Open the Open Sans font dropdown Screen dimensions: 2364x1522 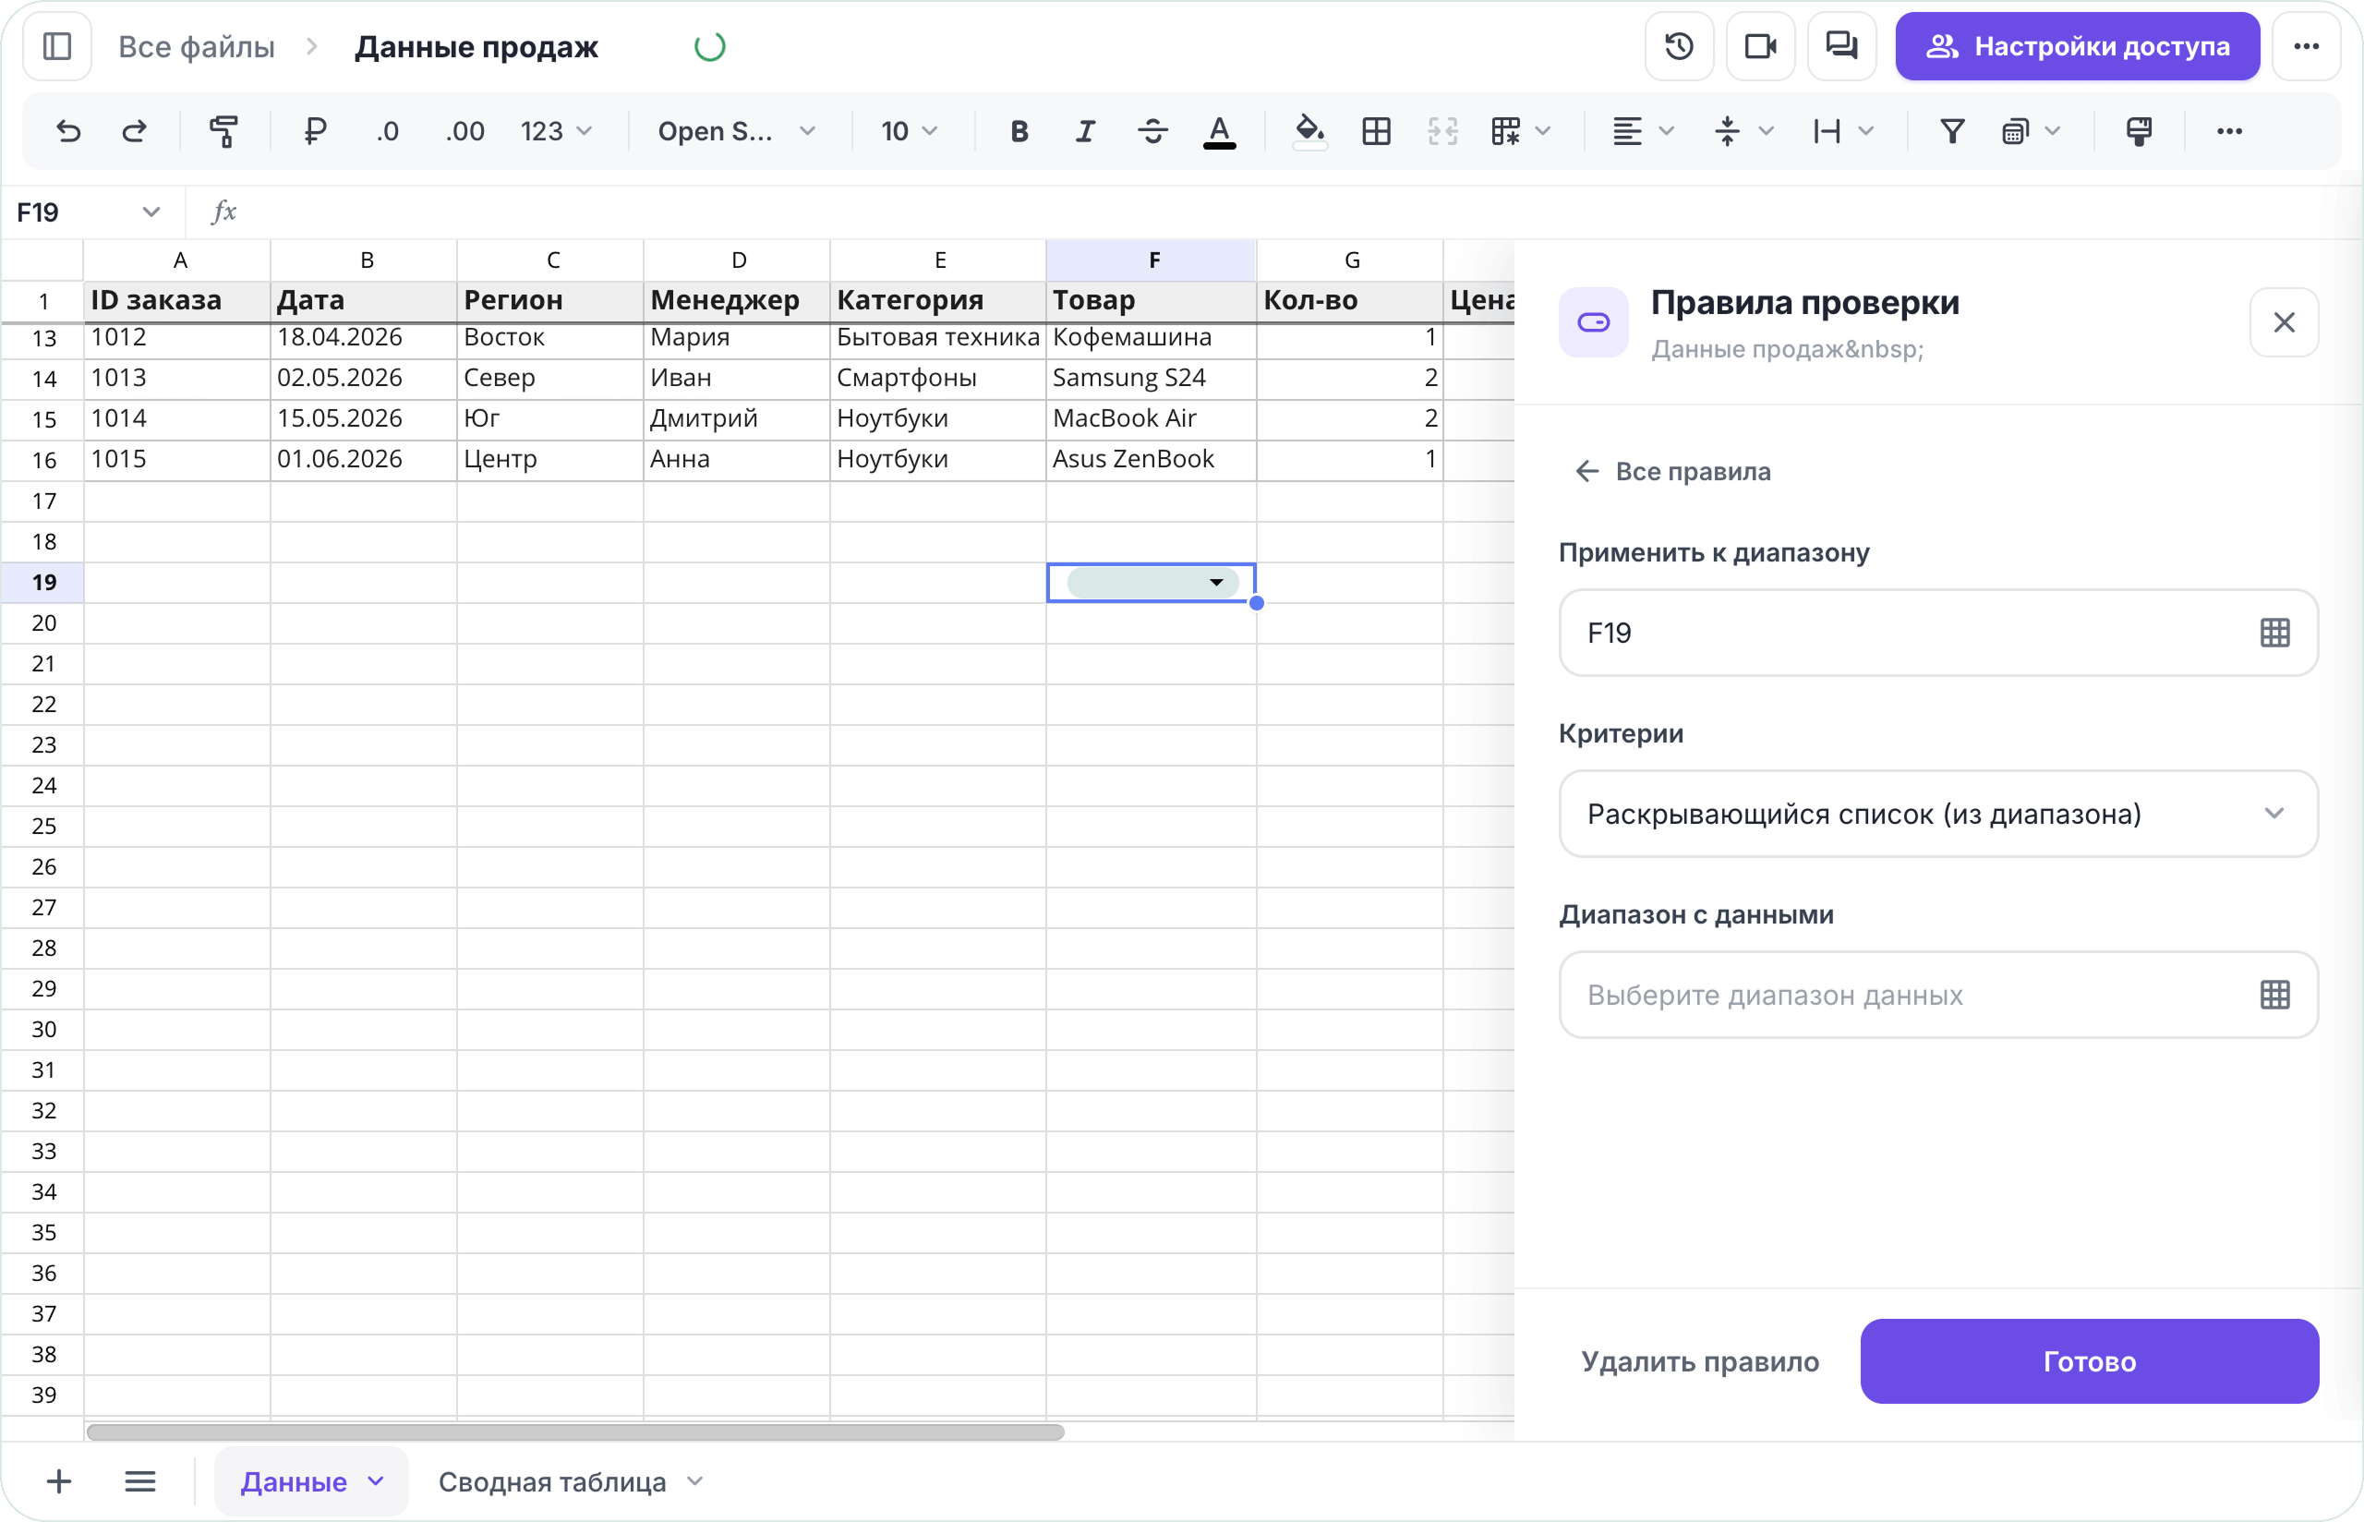[x=737, y=131]
